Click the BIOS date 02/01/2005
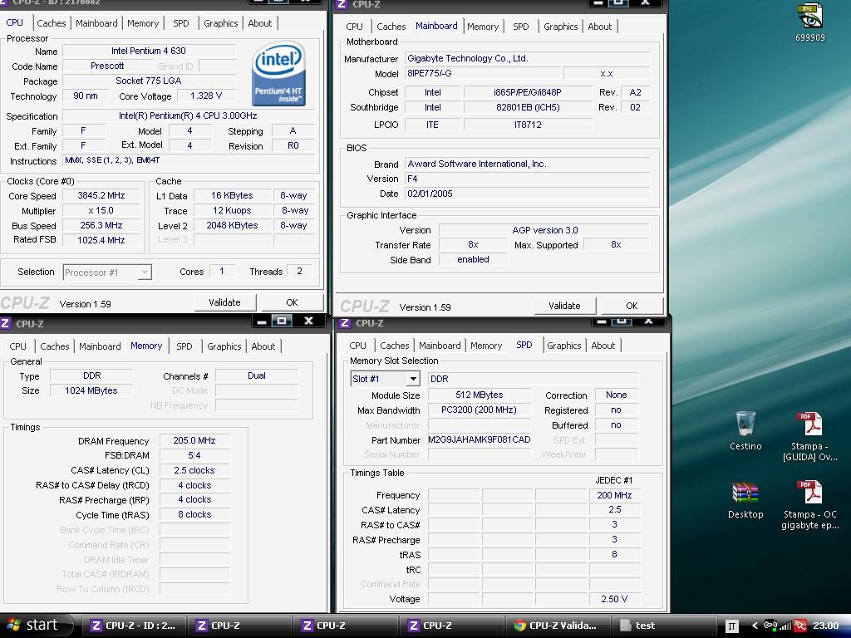 coord(526,194)
